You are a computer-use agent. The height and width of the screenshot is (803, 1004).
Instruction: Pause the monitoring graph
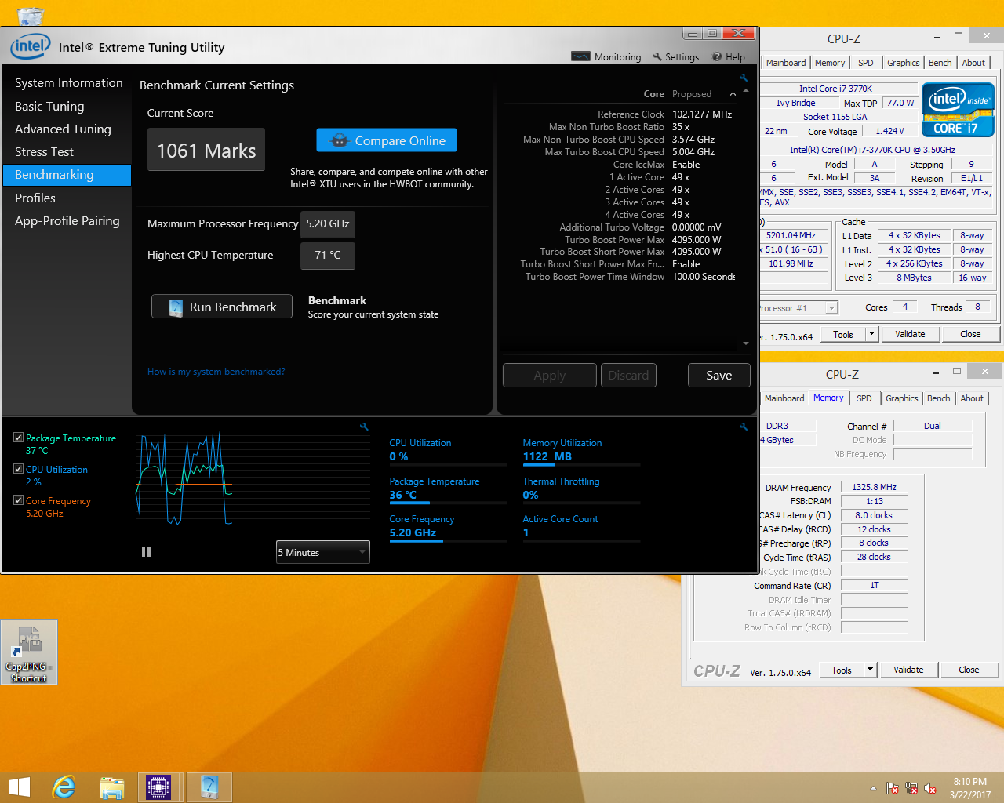coord(146,552)
